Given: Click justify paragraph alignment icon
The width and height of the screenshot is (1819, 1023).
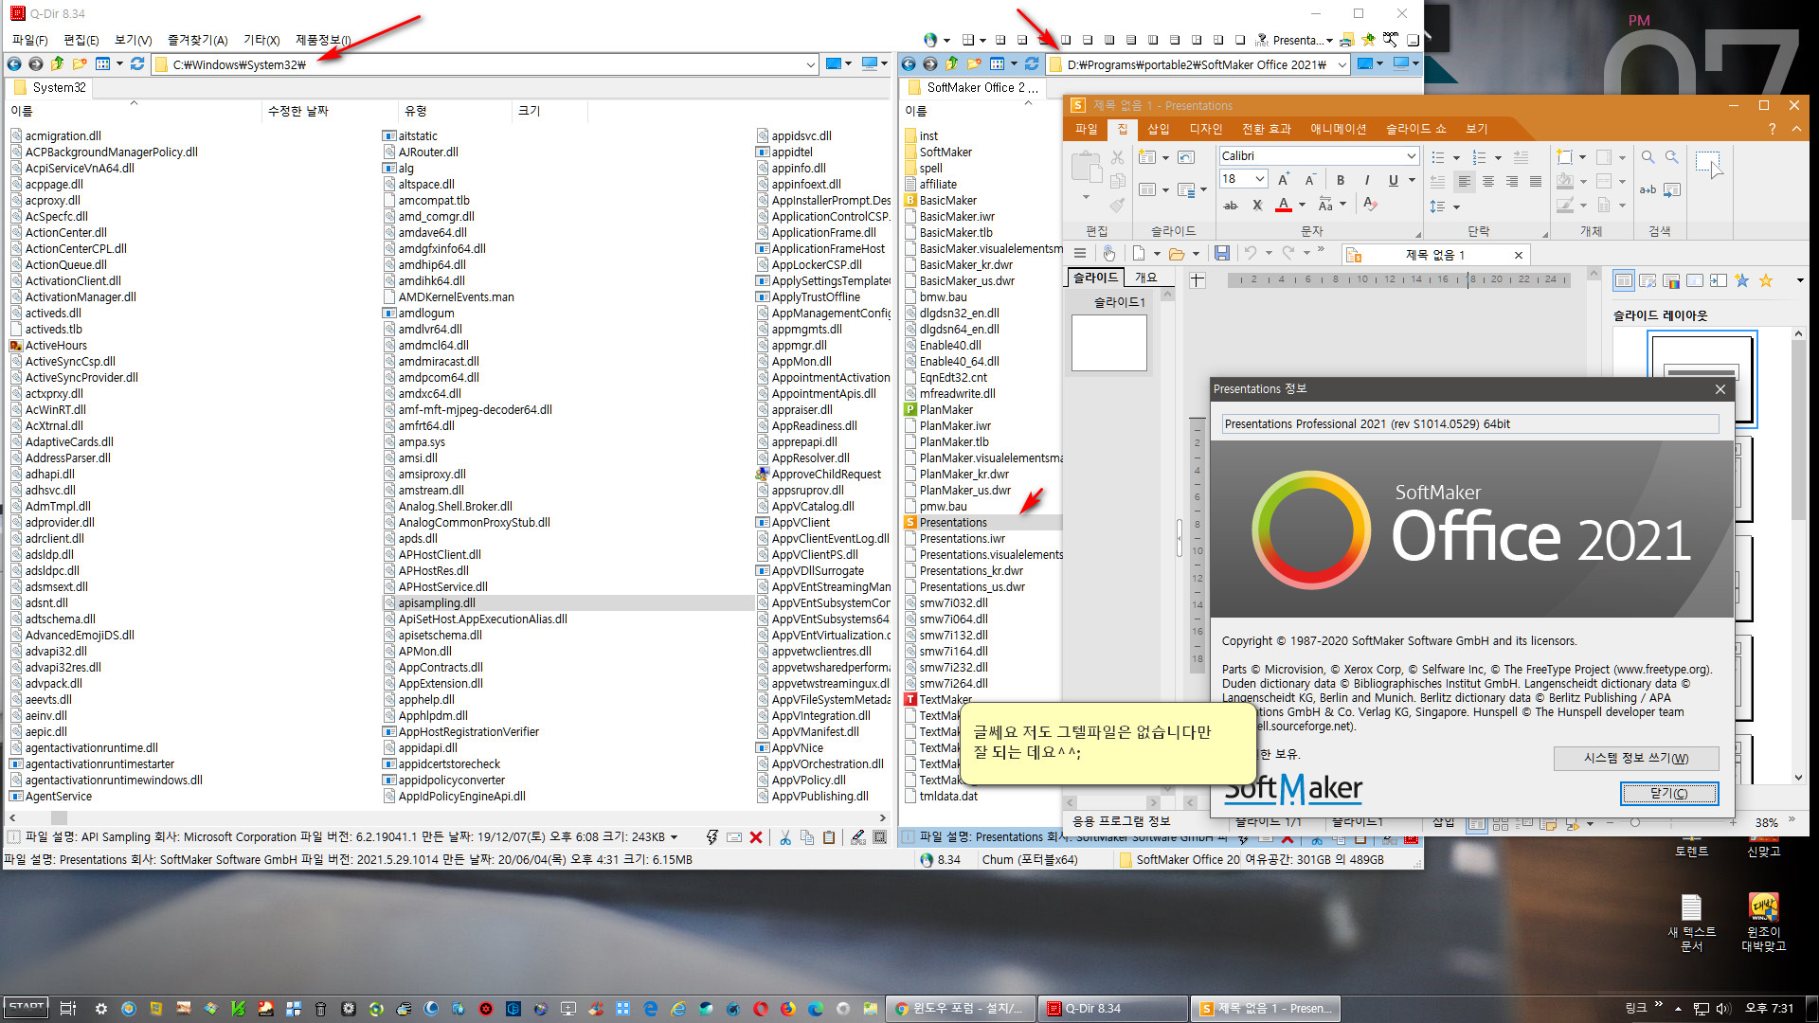Looking at the screenshot, I should coord(1536,181).
